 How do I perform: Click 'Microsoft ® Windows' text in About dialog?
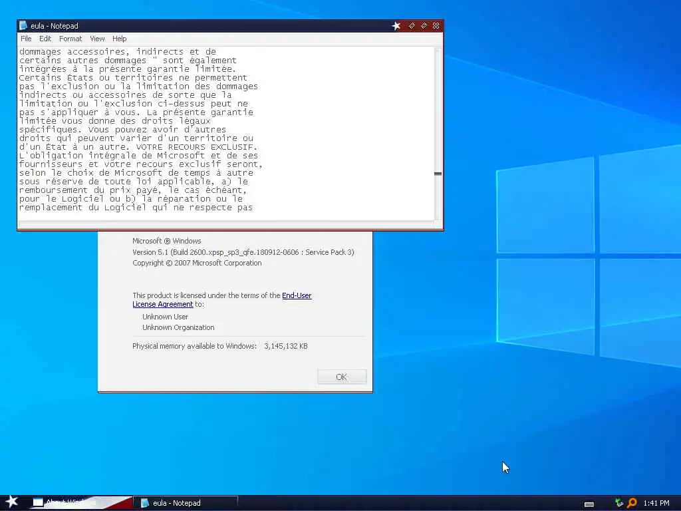click(x=167, y=241)
